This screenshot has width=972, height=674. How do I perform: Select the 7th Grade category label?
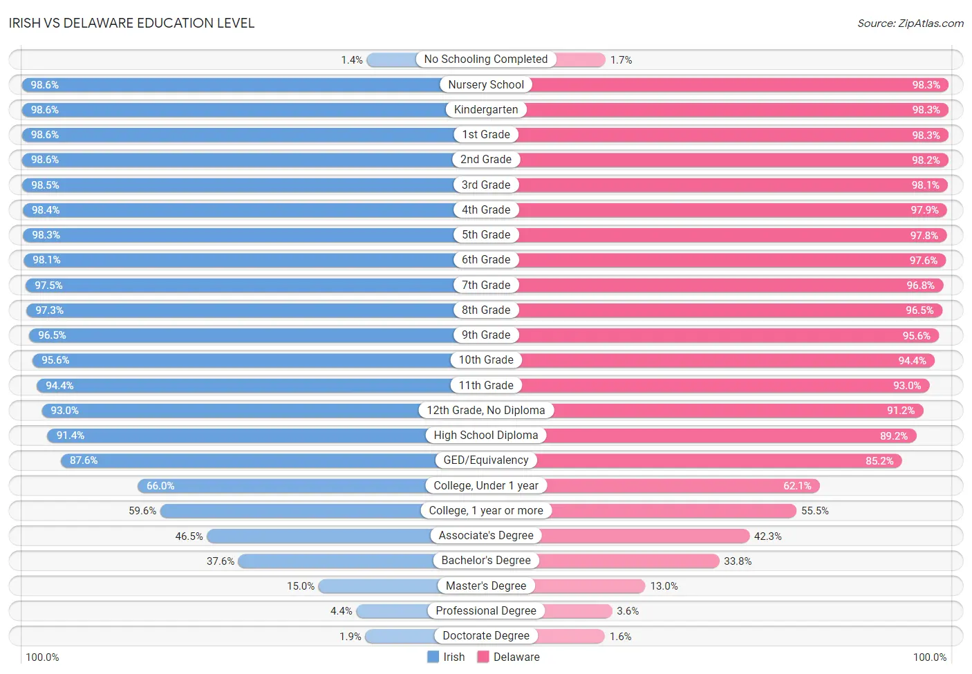[486, 285]
